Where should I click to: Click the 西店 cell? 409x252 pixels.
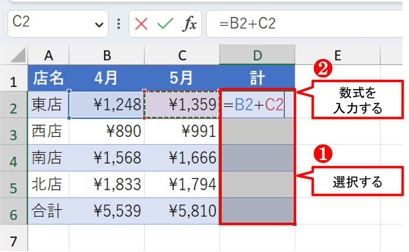click(x=49, y=132)
